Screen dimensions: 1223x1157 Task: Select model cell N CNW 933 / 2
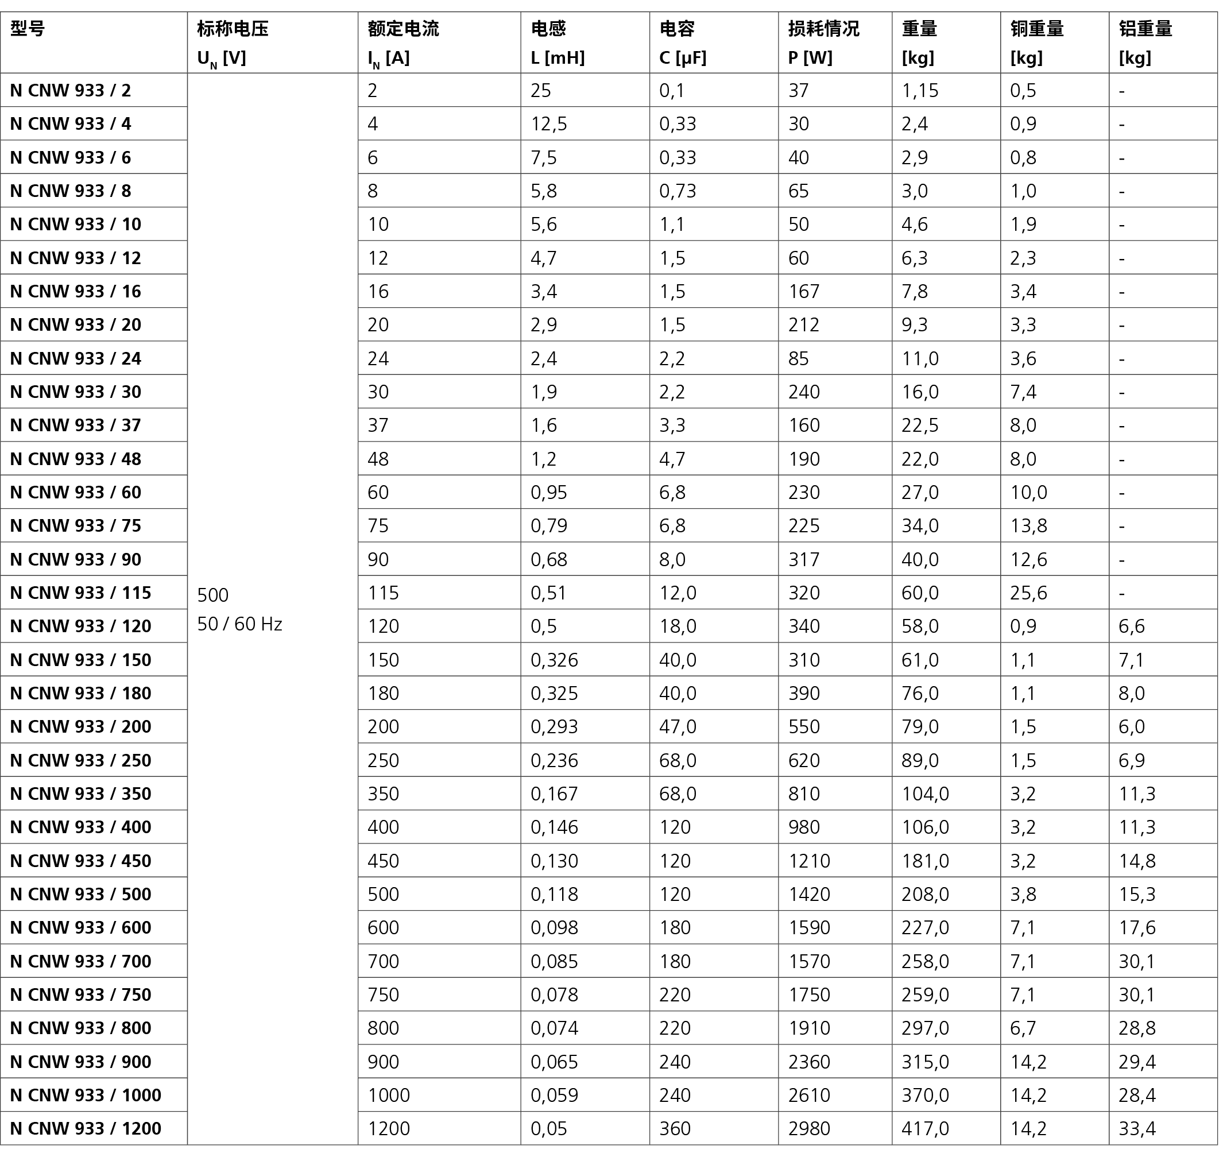point(94,90)
